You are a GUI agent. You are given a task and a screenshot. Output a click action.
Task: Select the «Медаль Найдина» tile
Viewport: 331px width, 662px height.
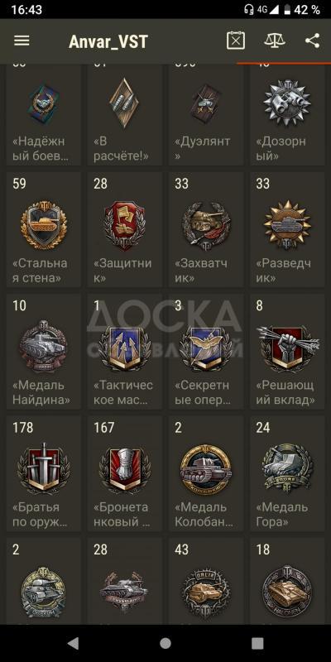pyautogui.click(x=44, y=351)
